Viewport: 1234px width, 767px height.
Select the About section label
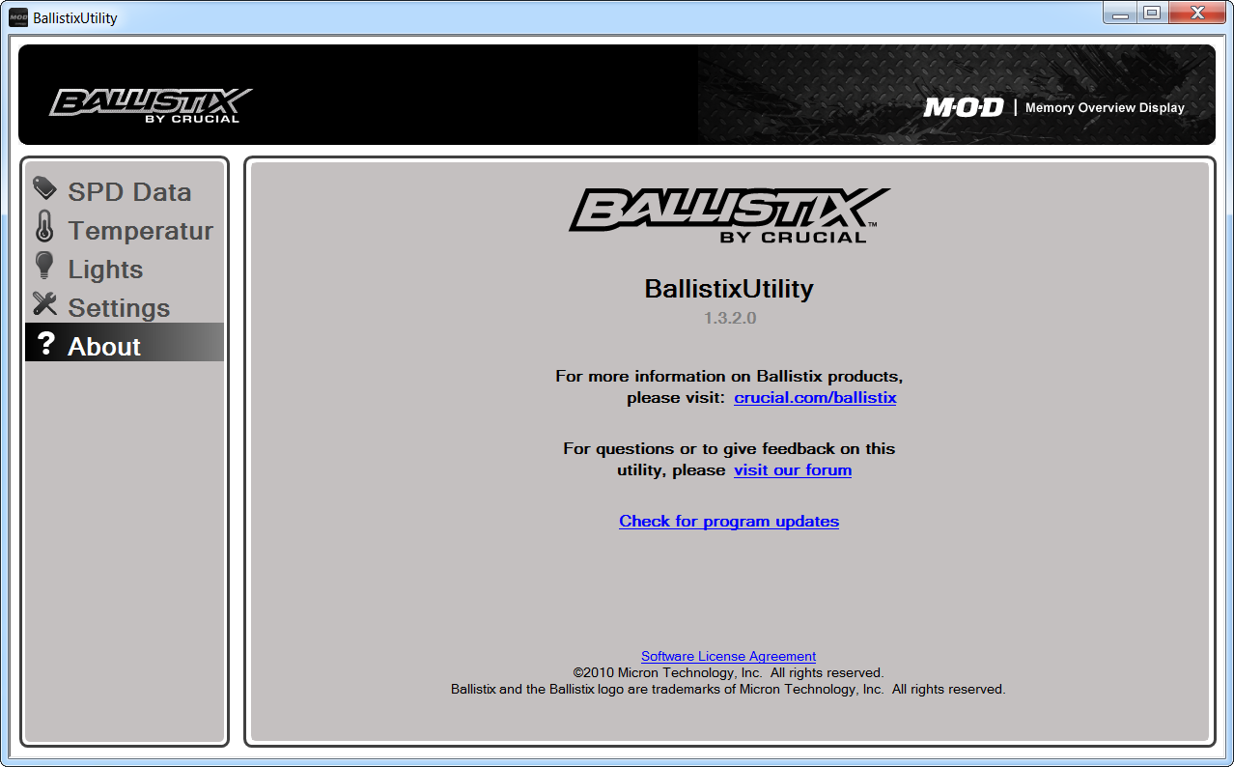coord(104,347)
